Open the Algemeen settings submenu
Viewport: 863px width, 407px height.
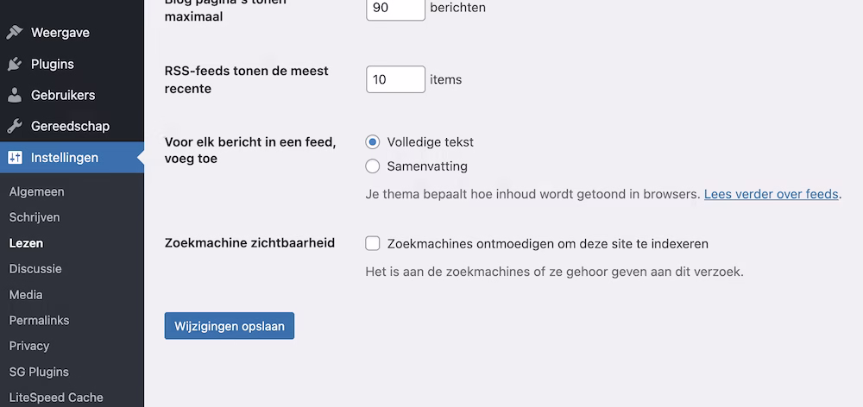pos(36,191)
